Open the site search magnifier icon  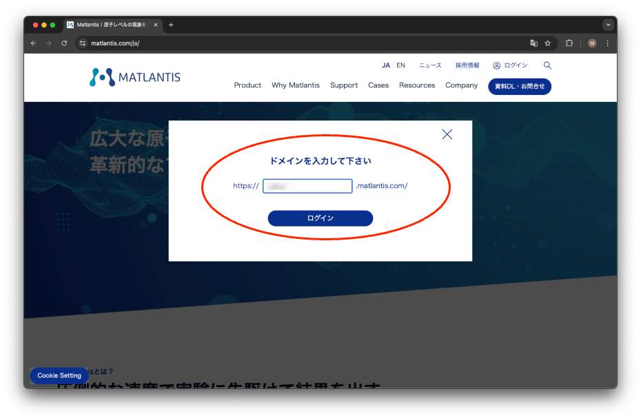click(547, 65)
